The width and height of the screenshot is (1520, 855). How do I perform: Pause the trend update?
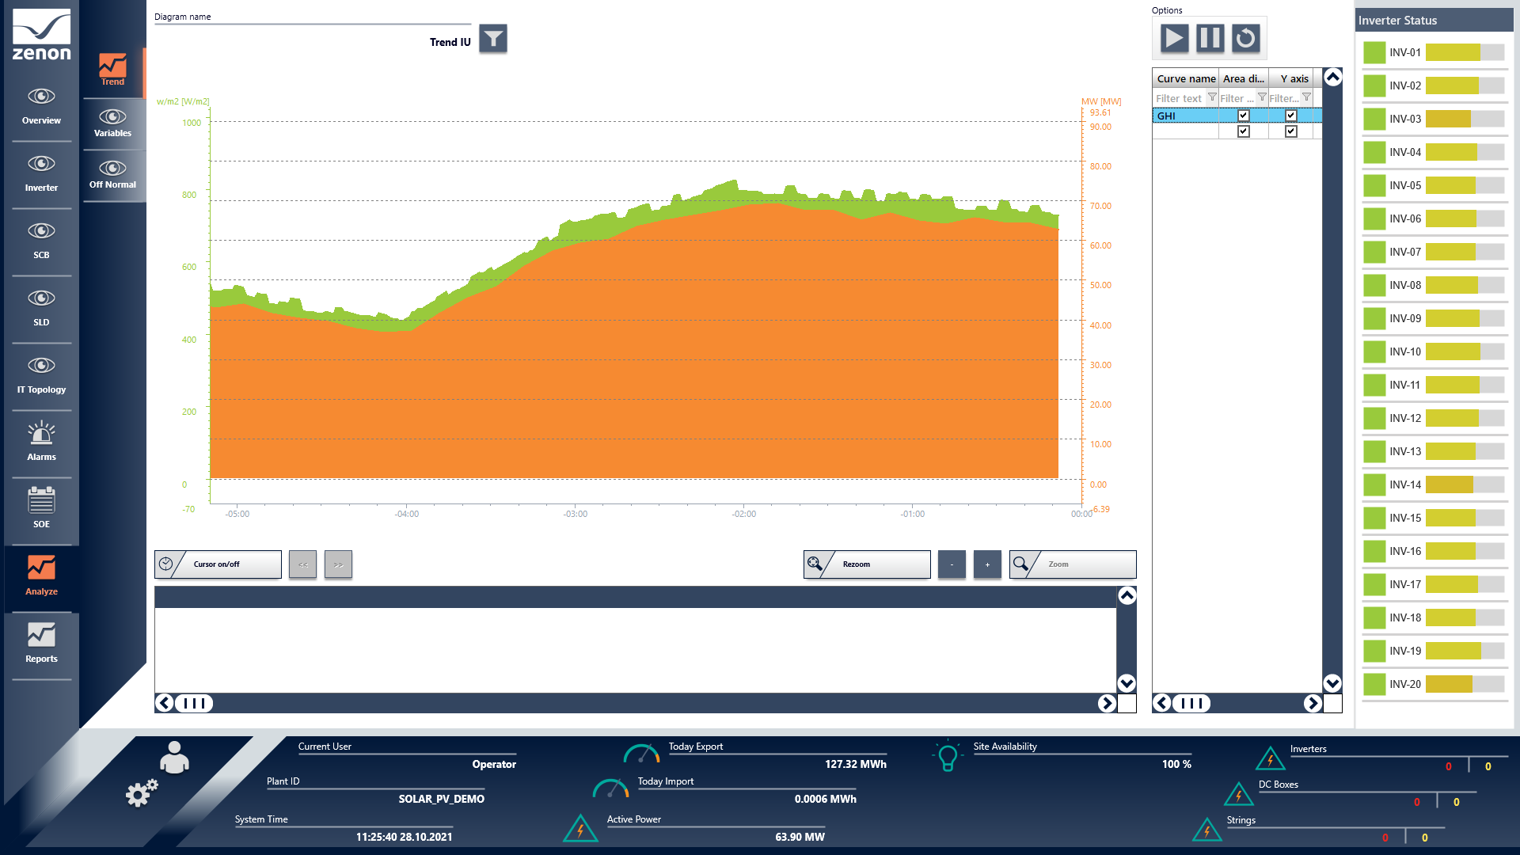(x=1210, y=38)
